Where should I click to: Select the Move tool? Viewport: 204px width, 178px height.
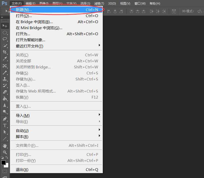click(5, 26)
